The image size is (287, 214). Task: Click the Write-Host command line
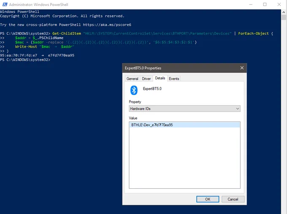tap(44, 47)
